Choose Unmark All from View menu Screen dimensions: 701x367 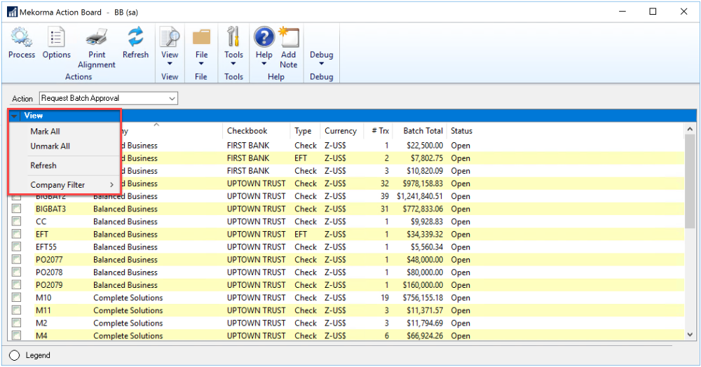click(50, 146)
